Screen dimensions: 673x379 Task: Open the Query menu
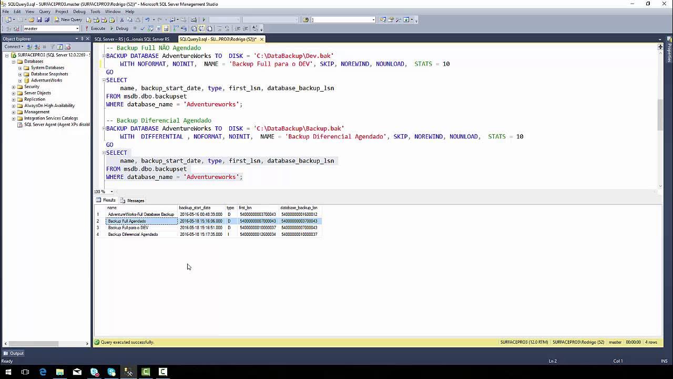tap(45, 12)
